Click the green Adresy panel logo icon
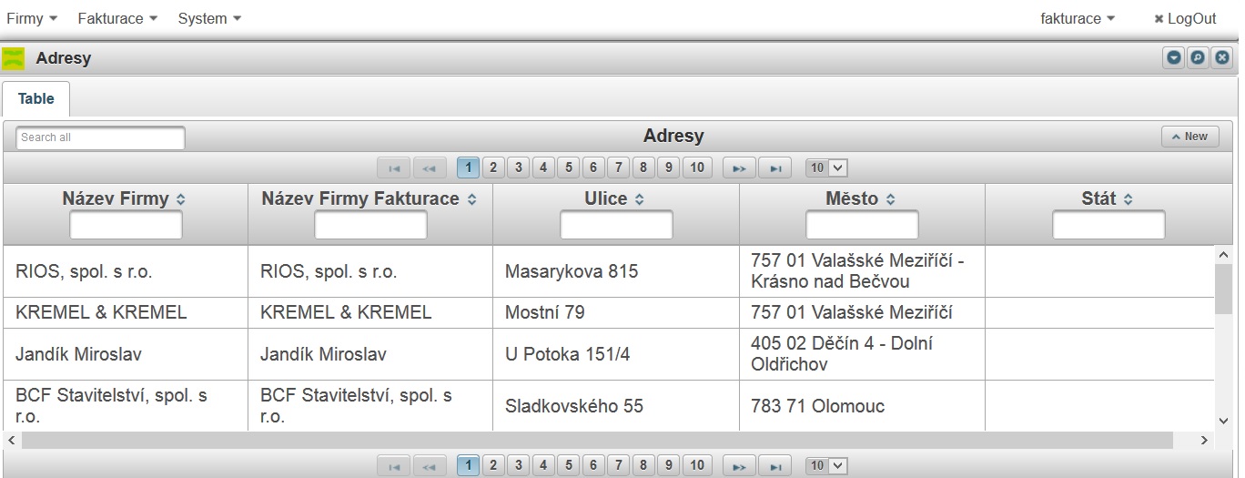 pos(14,58)
